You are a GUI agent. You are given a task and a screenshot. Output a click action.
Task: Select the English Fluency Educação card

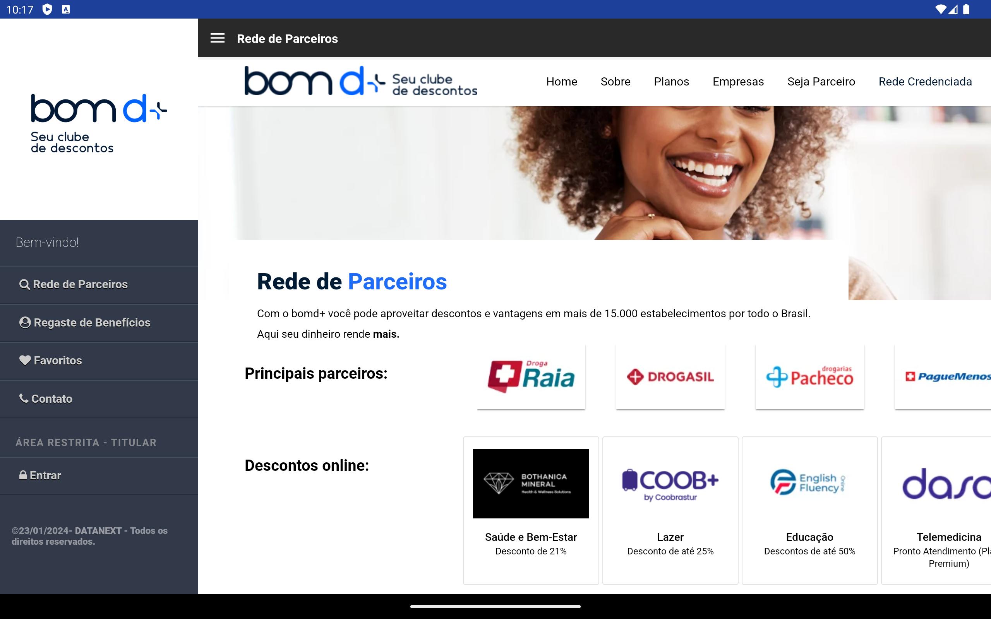(x=809, y=511)
